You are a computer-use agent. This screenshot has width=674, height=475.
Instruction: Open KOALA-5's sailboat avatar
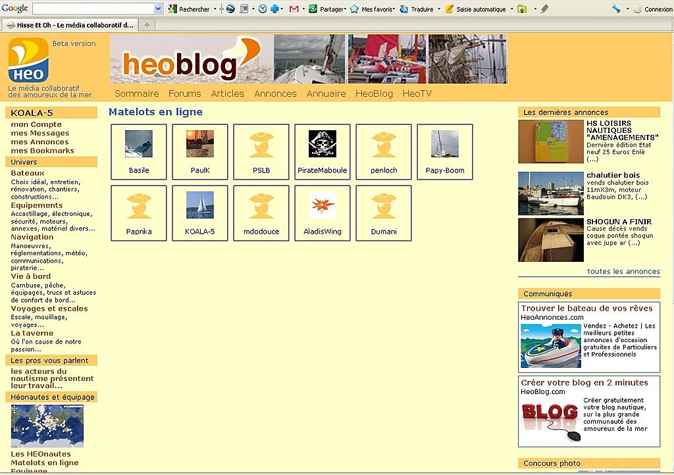pos(200,205)
